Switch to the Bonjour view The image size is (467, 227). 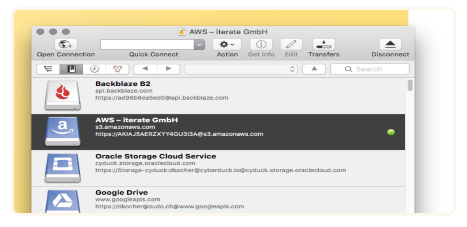tap(117, 69)
